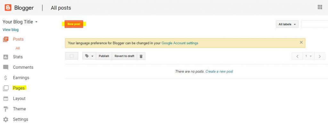The height and width of the screenshot is (126, 328).
Task: Click 'There are no posts.' text
Action: (x=190, y=71)
